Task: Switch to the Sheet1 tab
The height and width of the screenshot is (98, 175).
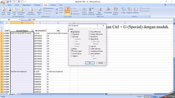Action: (12, 94)
